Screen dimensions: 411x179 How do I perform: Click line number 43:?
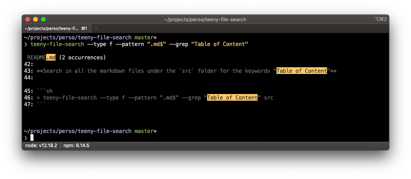coord(28,71)
